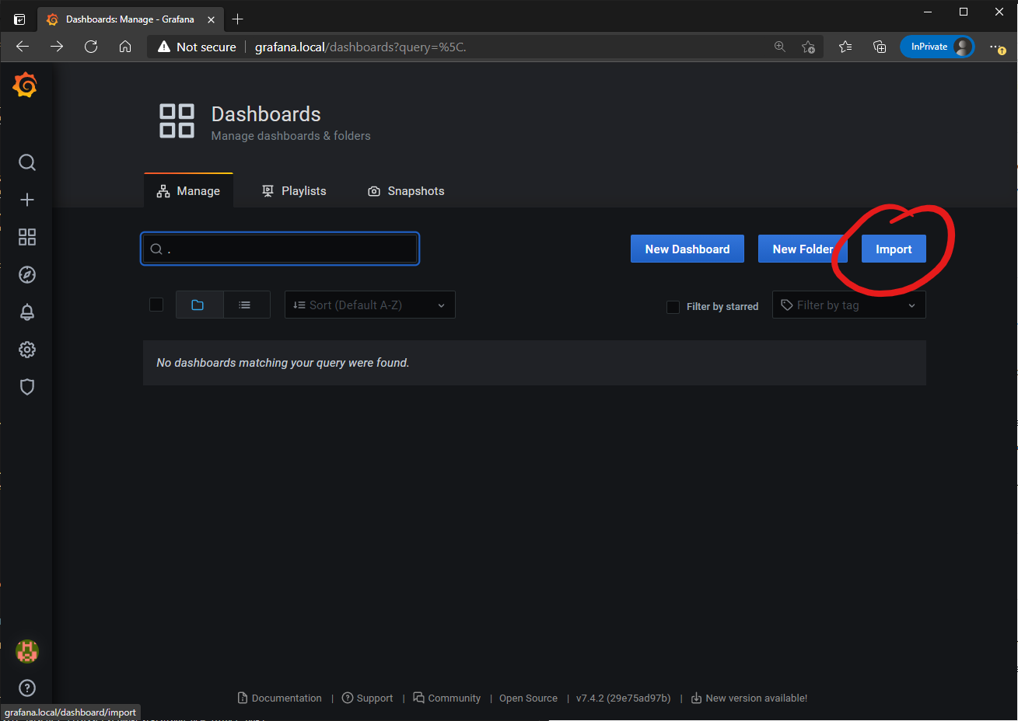The image size is (1018, 721).
Task: Enable the Filter by starred checkbox
Action: tap(673, 307)
